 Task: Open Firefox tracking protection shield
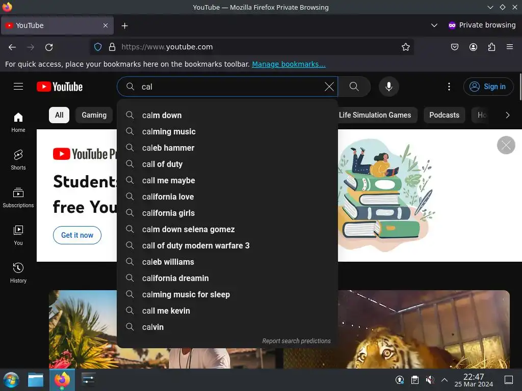(98, 47)
